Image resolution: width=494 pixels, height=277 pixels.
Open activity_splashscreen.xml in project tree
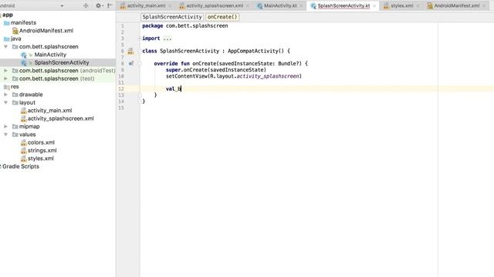[60, 118]
